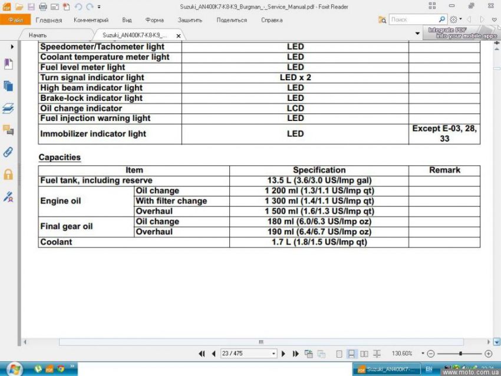Image resolution: width=501 pixels, height=376 pixels.
Task: Open the Поделиться ribbon tab
Action: [x=232, y=20]
